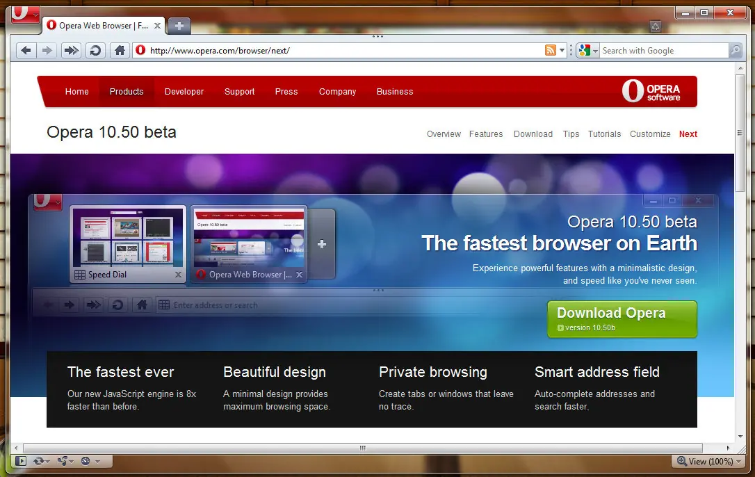
Task: Open the Tutorials link
Action: coord(604,134)
